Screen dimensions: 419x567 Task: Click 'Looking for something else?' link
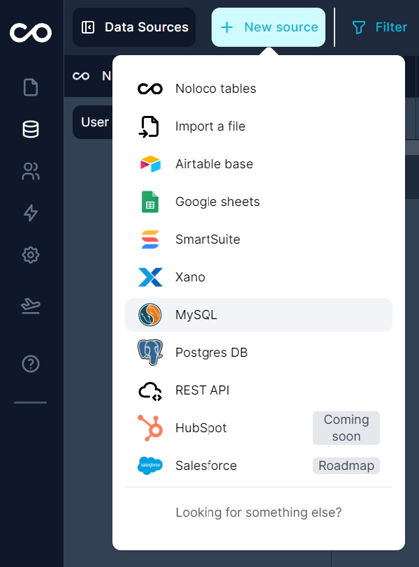(x=258, y=513)
